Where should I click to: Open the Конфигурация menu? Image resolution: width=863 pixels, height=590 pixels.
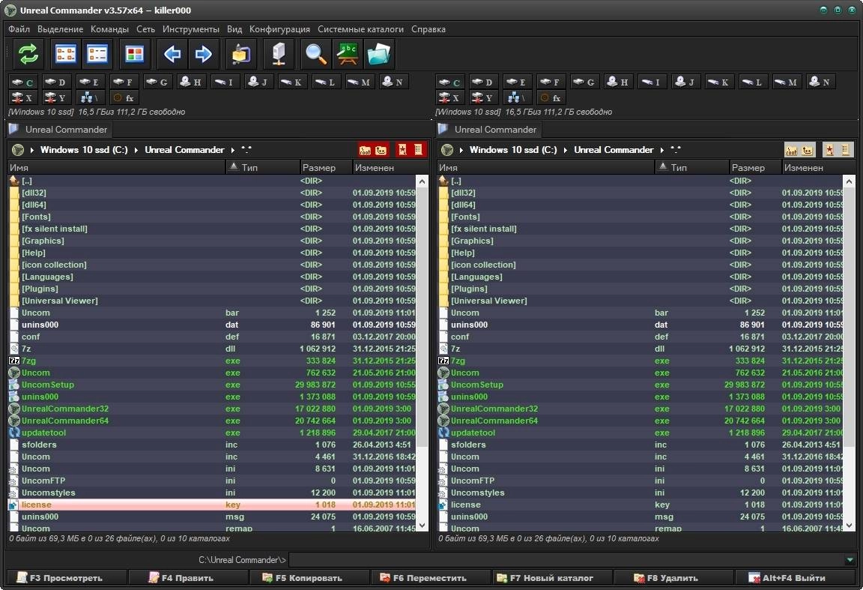pos(279,29)
